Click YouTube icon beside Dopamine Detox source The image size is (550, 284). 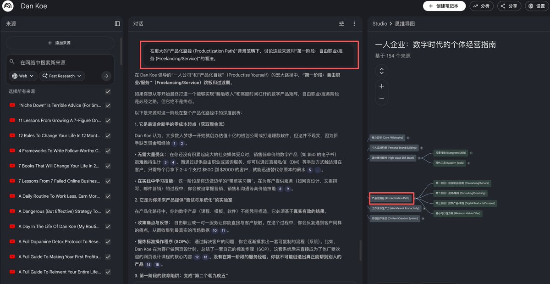(x=12, y=241)
